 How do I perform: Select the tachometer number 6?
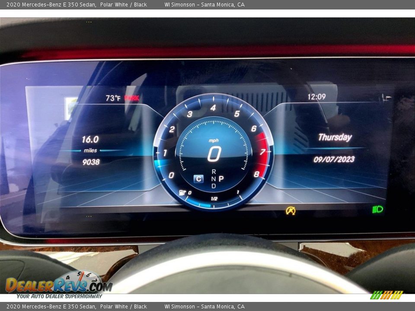[254, 129]
